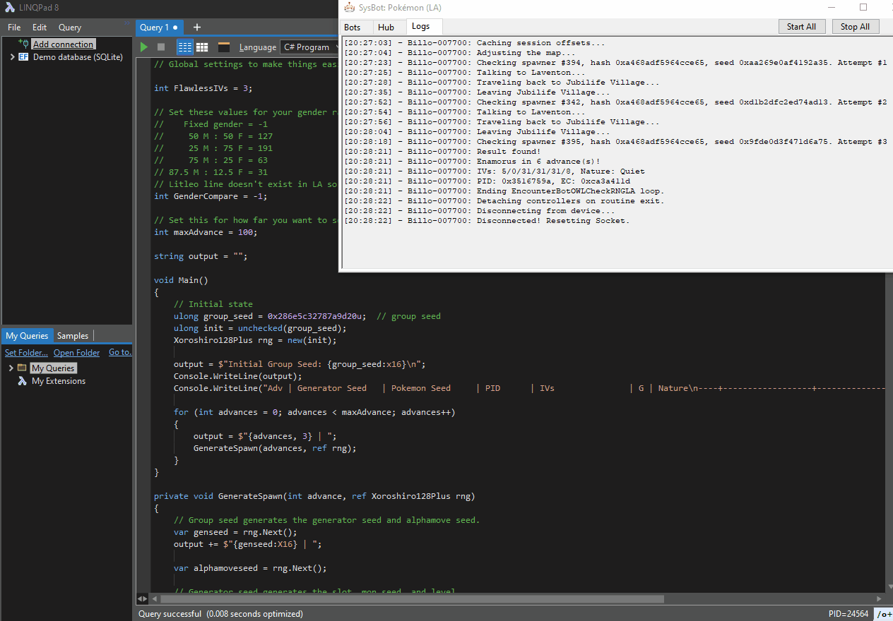Click the group_seed hex value 0x286e5c32787a9d20u

(317, 316)
